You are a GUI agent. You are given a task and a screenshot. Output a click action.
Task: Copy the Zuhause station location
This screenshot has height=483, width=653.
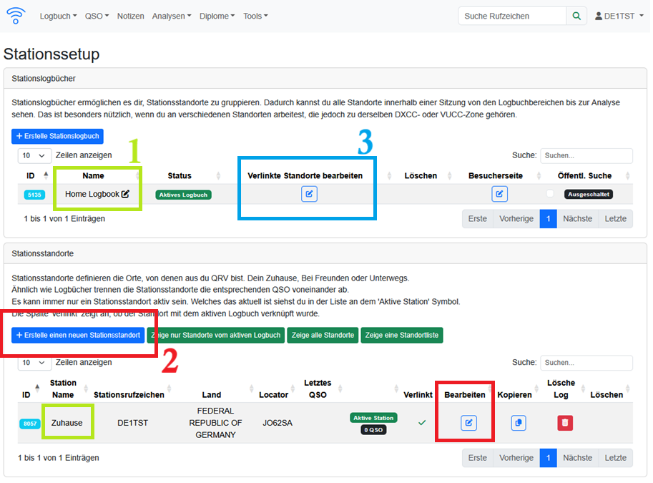pos(519,423)
